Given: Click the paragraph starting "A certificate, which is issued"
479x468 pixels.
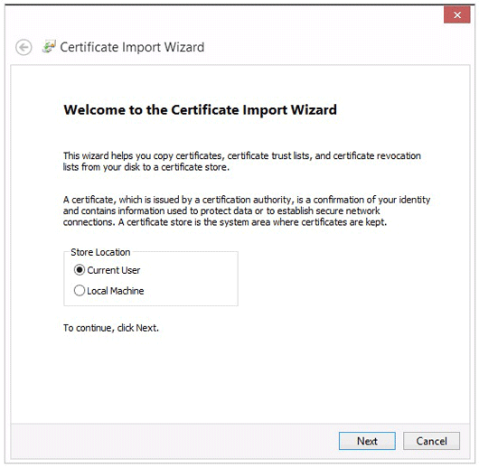Looking at the screenshot, I should click(x=247, y=211).
